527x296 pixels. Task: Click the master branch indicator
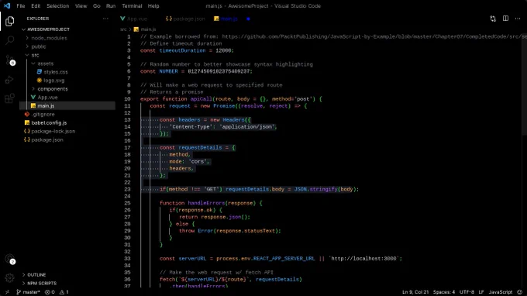click(x=28, y=292)
